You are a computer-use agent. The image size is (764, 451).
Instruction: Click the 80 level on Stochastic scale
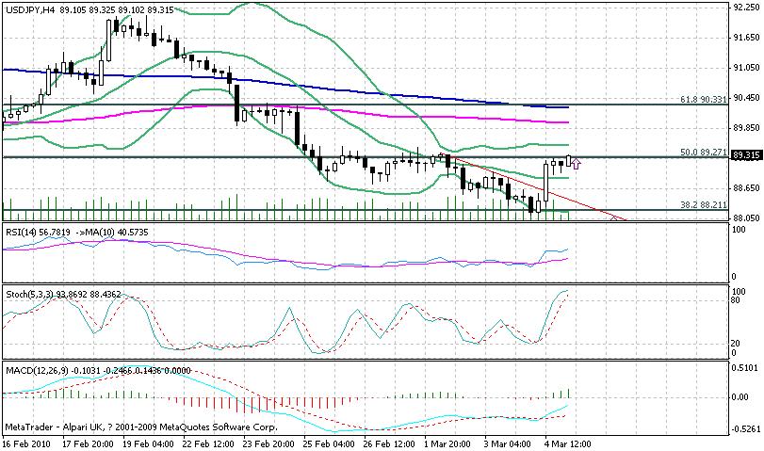click(737, 300)
